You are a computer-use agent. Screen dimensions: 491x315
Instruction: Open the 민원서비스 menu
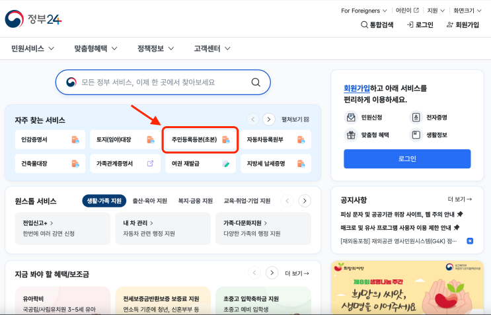pyautogui.click(x=32, y=48)
